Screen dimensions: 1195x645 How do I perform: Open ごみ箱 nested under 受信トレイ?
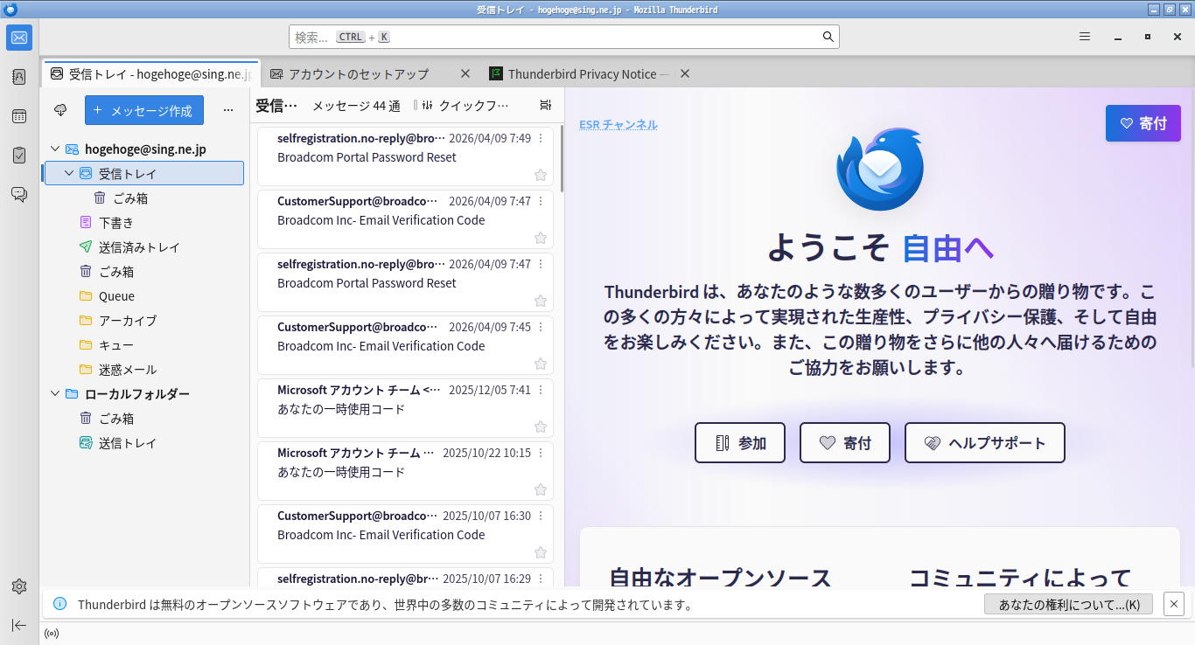coord(143,198)
